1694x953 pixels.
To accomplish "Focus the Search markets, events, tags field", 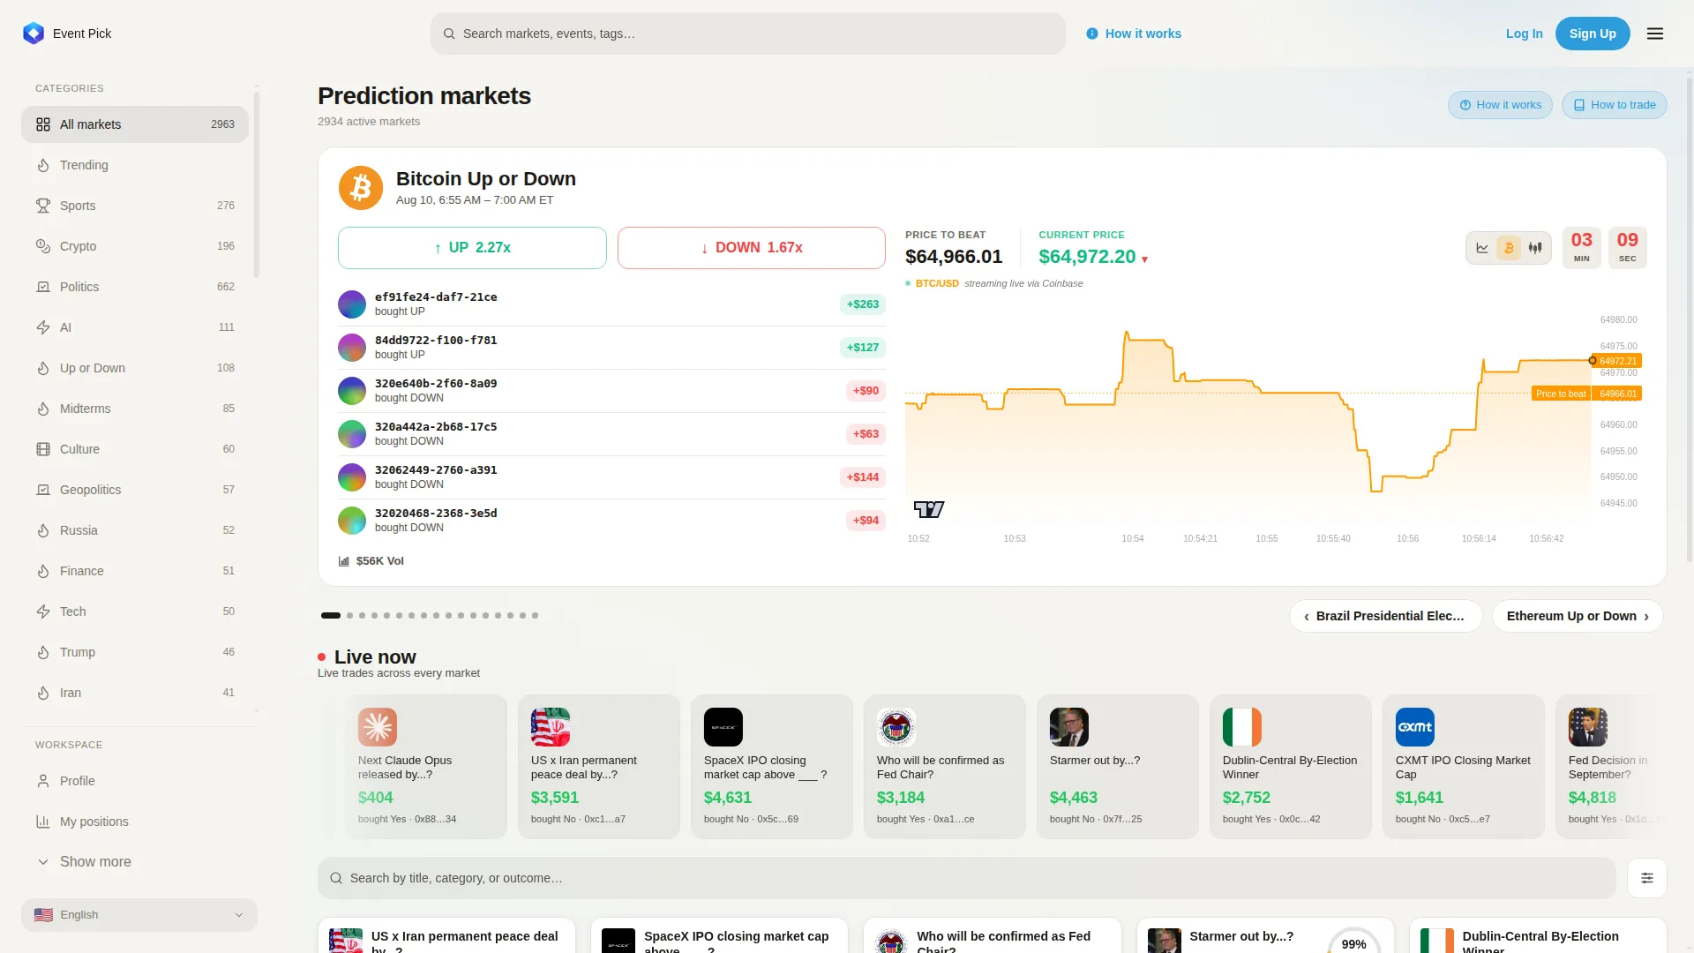I will tap(748, 34).
